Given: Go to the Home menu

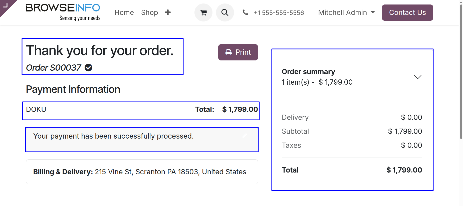Looking at the screenshot, I should (124, 12).
